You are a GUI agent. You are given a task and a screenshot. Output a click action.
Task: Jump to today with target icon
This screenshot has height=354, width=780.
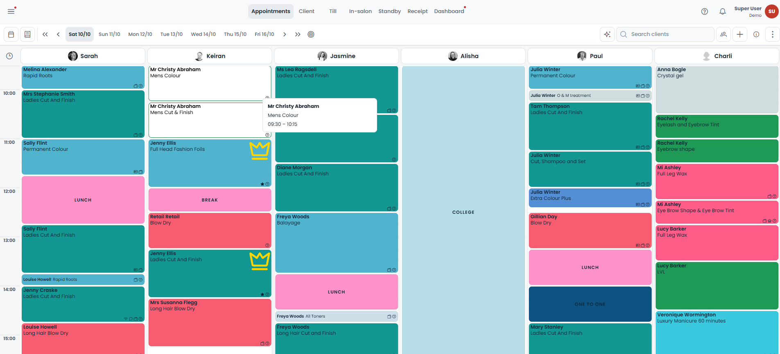tap(311, 34)
